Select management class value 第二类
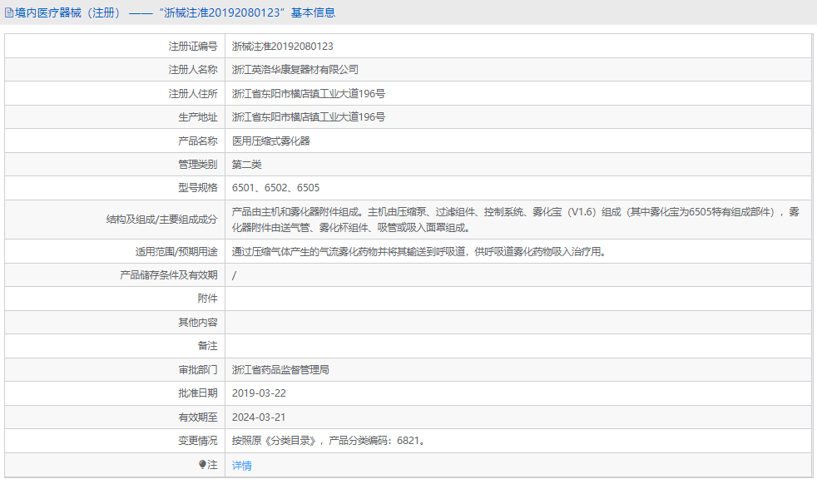The image size is (817, 484). pos(246,164)
